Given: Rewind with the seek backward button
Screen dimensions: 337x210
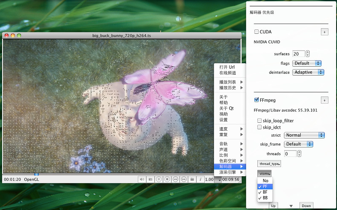Looking at the screenshot, I should [175, 179].
